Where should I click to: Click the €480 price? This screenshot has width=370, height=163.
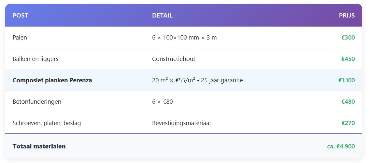pos(348,102)
